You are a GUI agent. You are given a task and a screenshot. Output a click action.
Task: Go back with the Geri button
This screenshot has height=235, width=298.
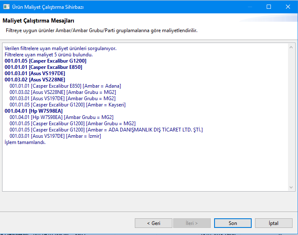[154, 223]
